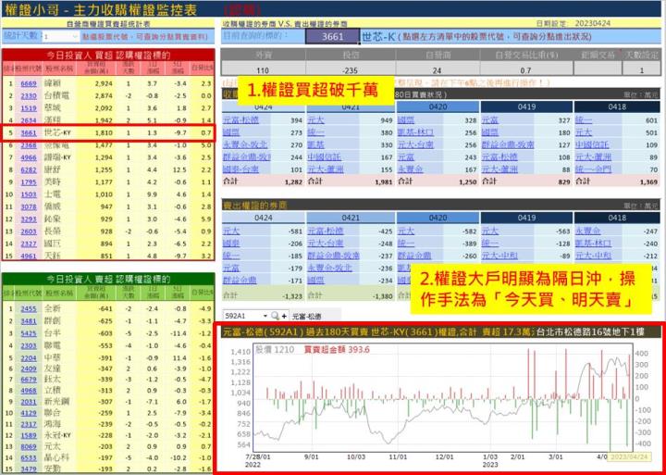The height and width of the screenshot is (475, 666).
Task: Open stock code link 5425
Action: point(29,333)
